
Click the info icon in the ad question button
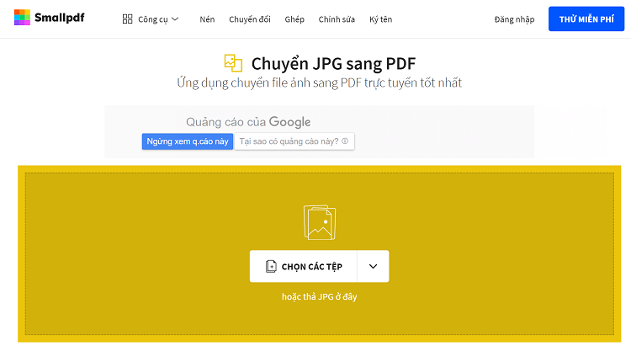pos(345,141)
